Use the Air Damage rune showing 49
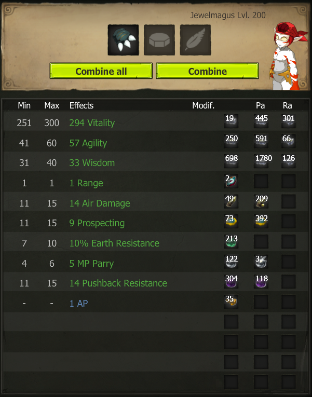This screenshot has height=397, width=312. (231, 201)
